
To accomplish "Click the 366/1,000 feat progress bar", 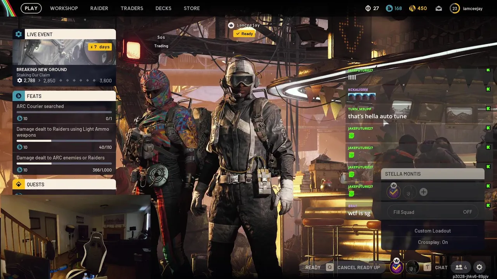I will 64,164.
